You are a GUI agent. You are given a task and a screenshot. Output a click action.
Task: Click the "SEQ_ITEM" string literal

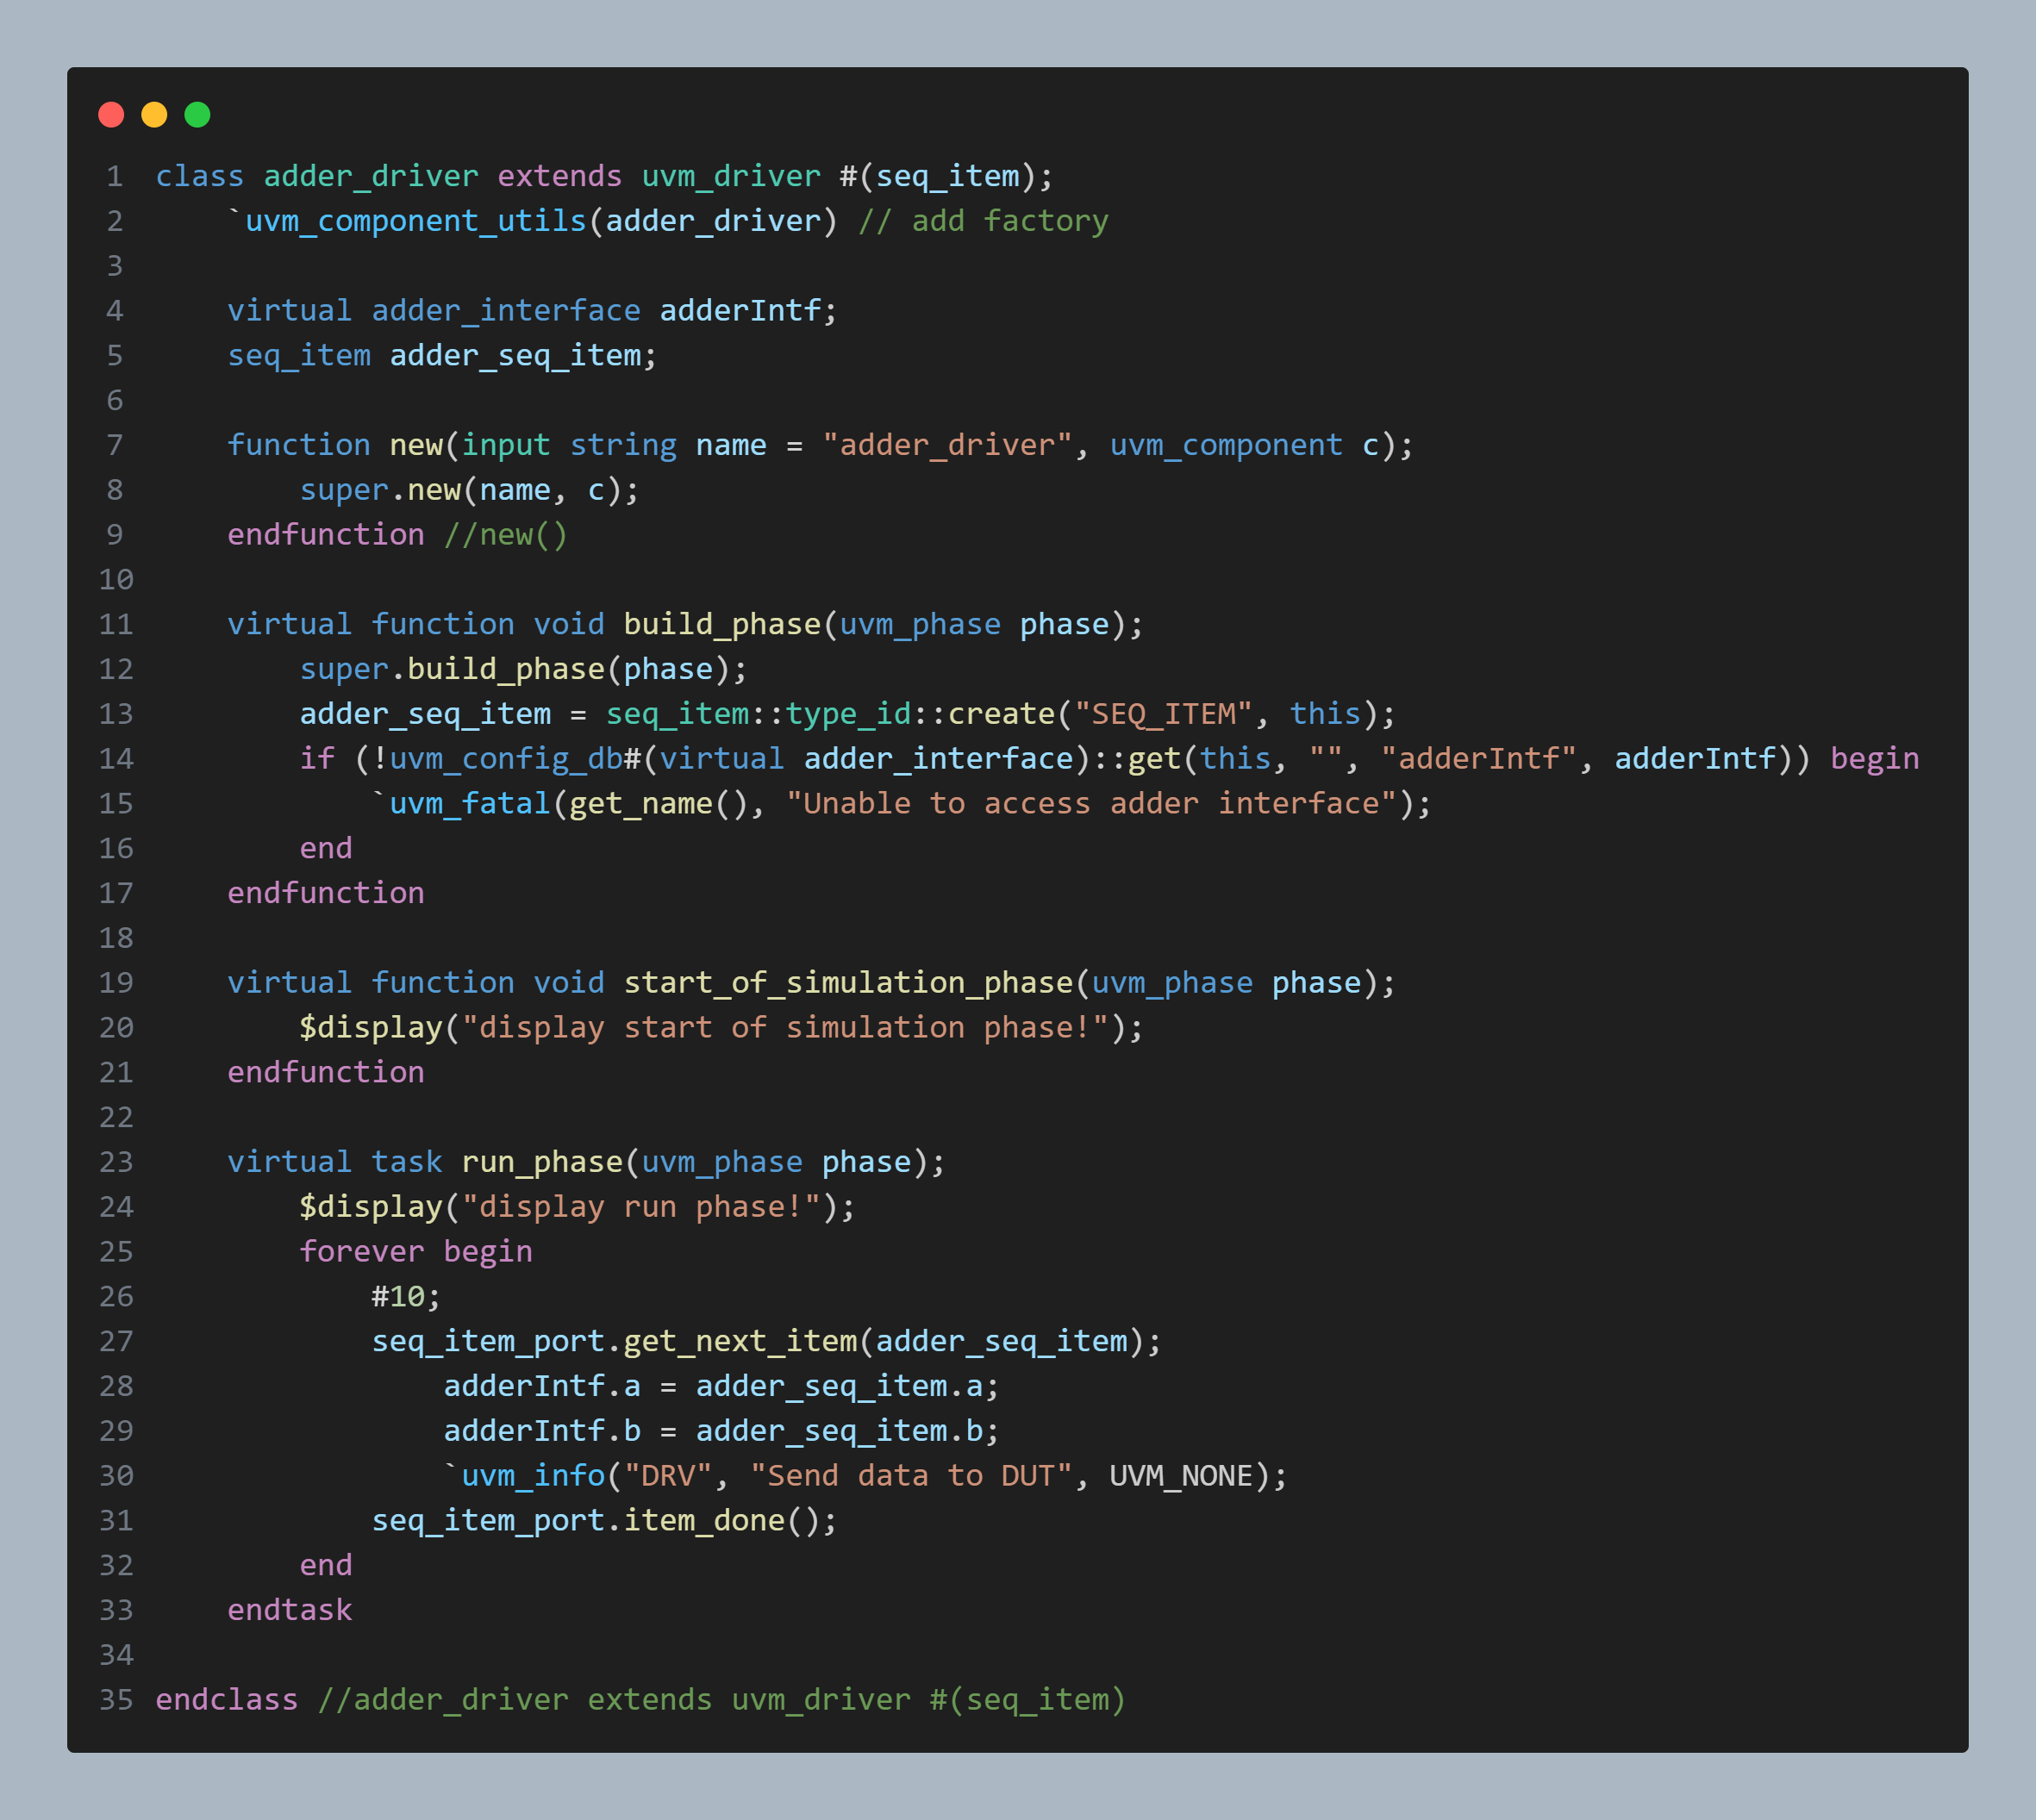(x=1162, y=714)
